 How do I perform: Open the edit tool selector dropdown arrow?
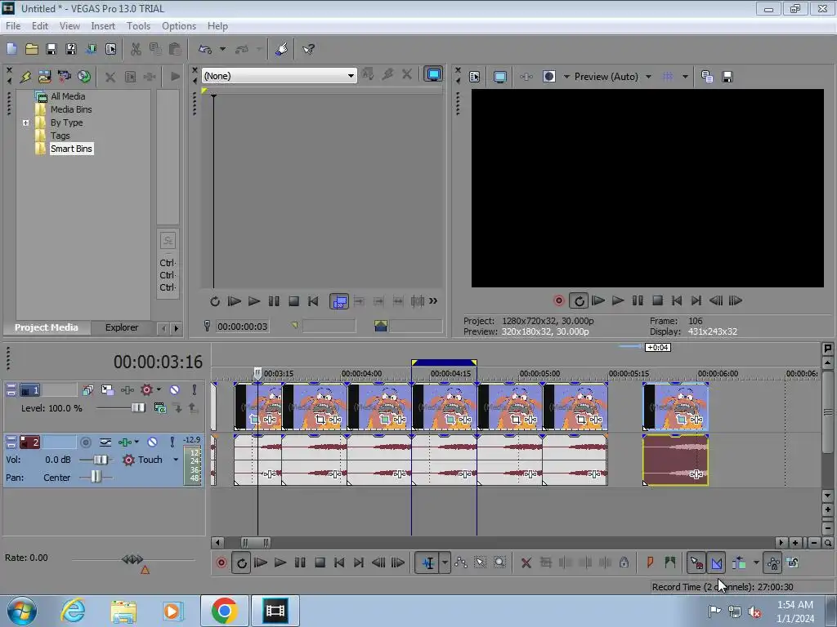[445, 563]
